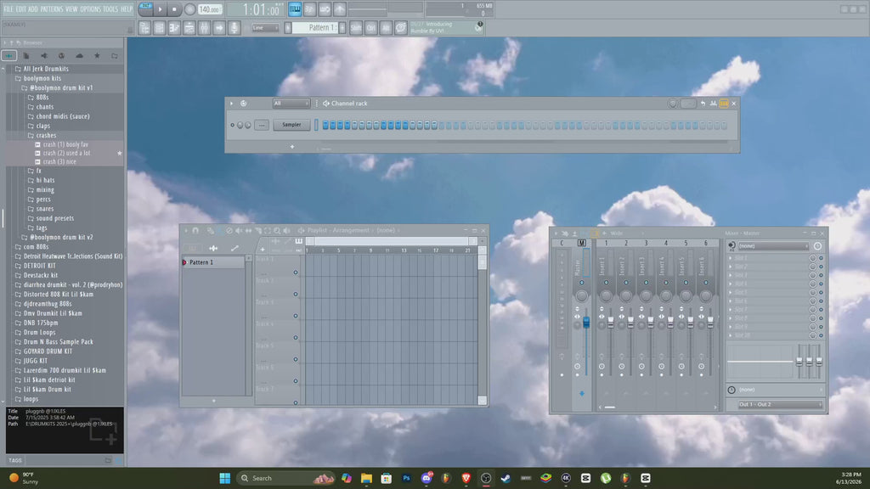Mute Master track in Mixer
The image size is (870, 489).
[x=581, y=283]
